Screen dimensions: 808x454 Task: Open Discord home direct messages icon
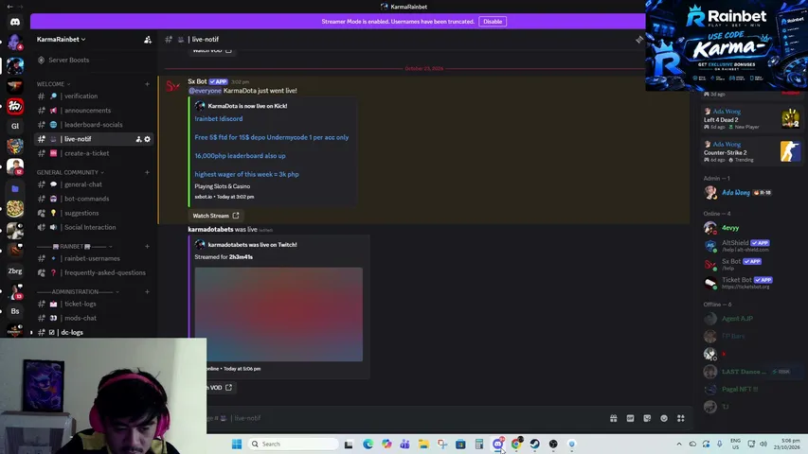(x=15, y=22)
